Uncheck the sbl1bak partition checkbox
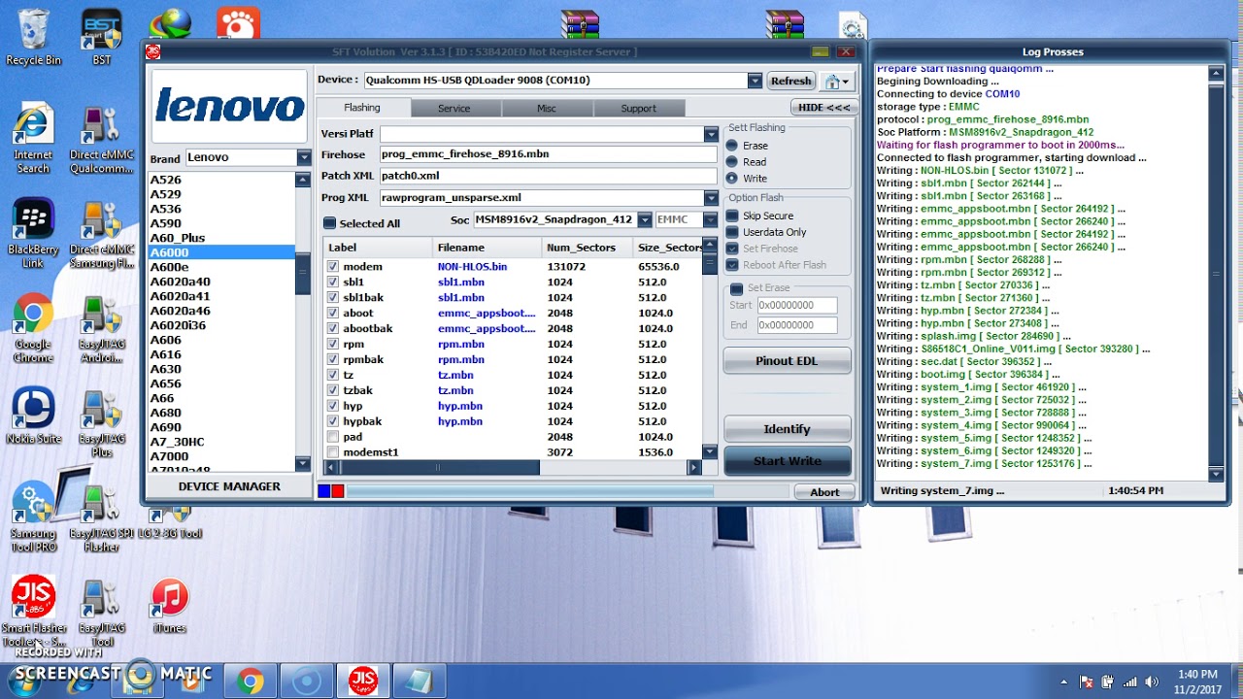Screen dimensions: 1243x699 pos(333,297)
